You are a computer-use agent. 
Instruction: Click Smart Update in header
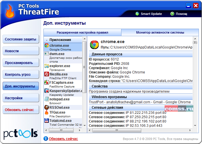click(151, 14)
